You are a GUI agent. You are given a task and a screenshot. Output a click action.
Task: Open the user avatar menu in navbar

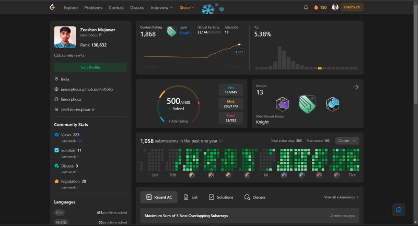click(x=335, y=7)
